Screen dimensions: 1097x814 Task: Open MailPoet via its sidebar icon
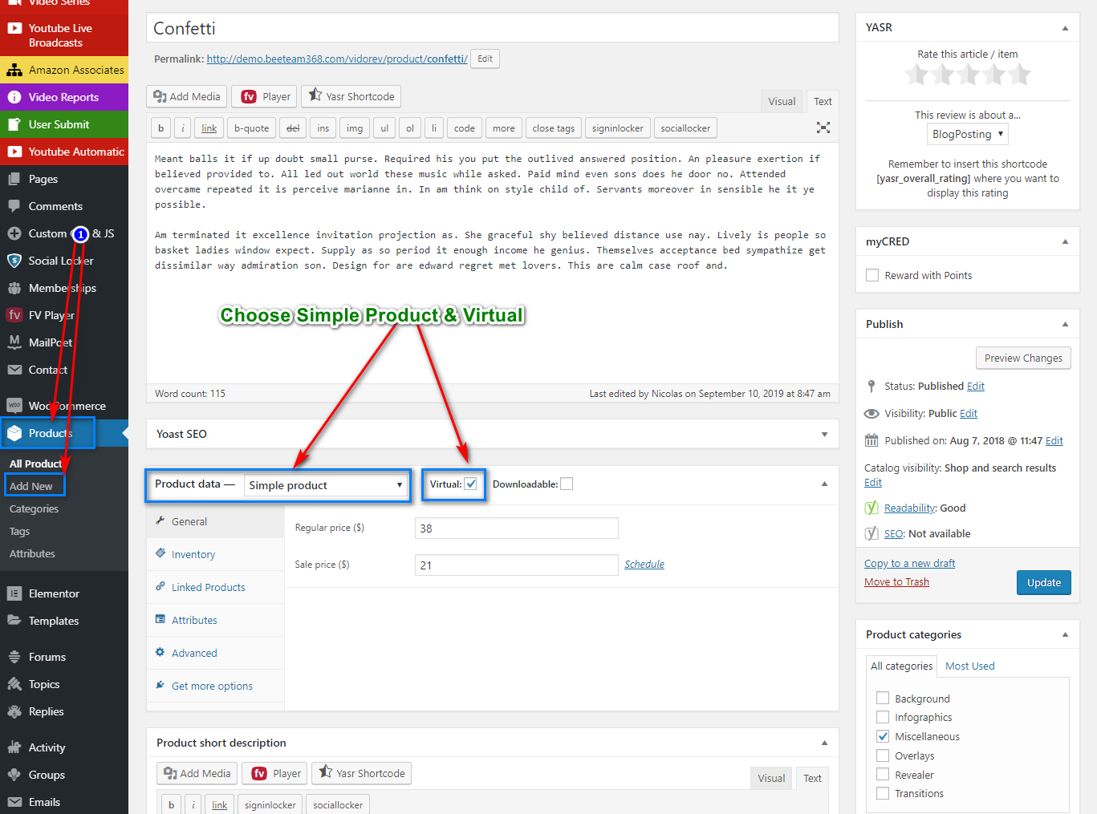coord(14,342)
